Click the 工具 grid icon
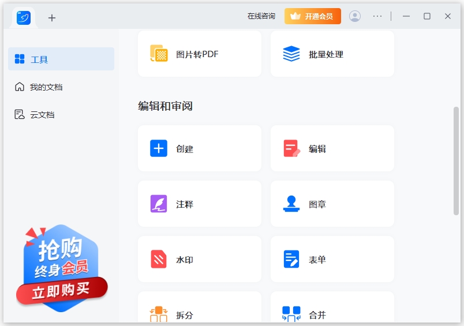Viewport: 464px width, 326px height. pyautogui.click(x=20, y=59)
